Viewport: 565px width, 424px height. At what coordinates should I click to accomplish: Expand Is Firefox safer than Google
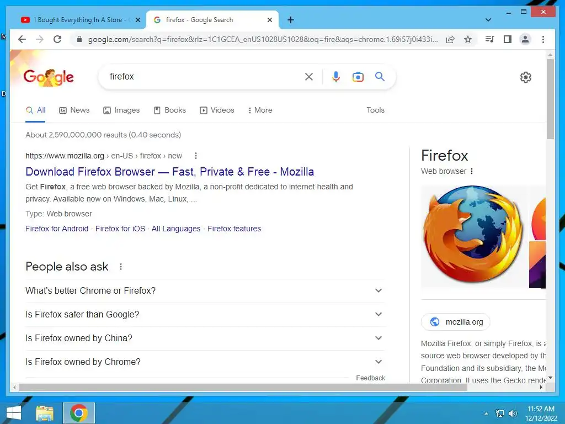coord(205,314)
